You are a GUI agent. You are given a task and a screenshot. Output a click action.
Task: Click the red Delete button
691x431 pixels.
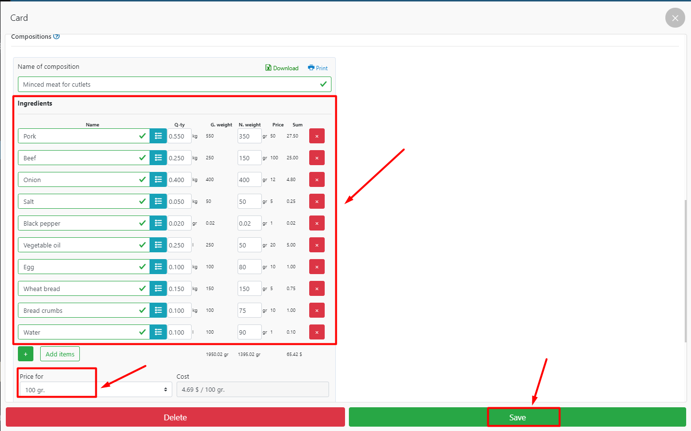point(175,417)
